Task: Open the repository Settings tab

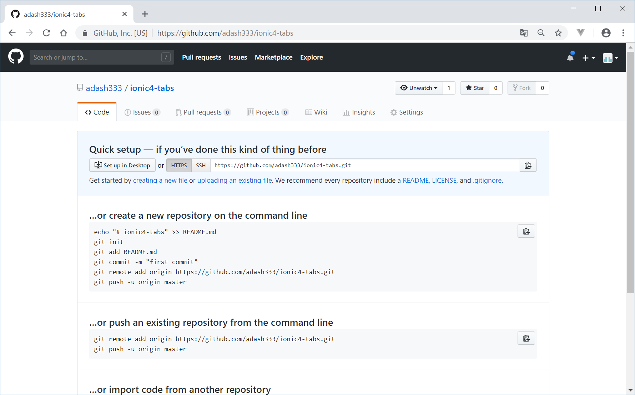Action: (407, 112)
